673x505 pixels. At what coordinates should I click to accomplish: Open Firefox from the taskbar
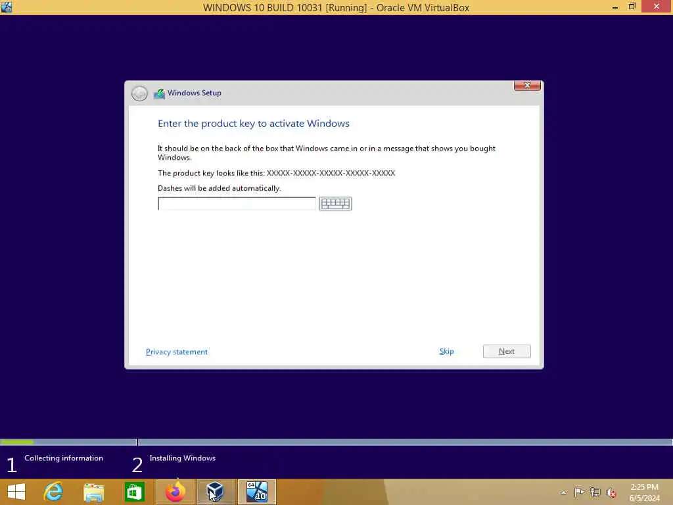[x=175, y=492]
